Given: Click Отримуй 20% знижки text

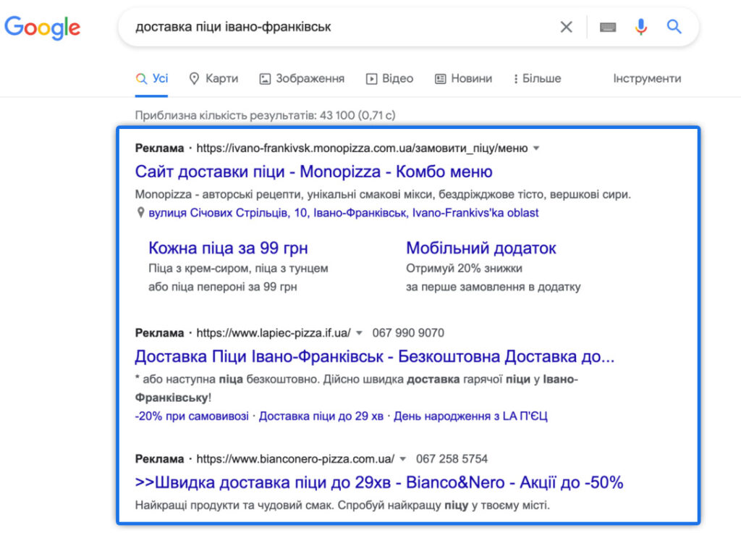Looking at the screenshot, I should pos(464,268).
